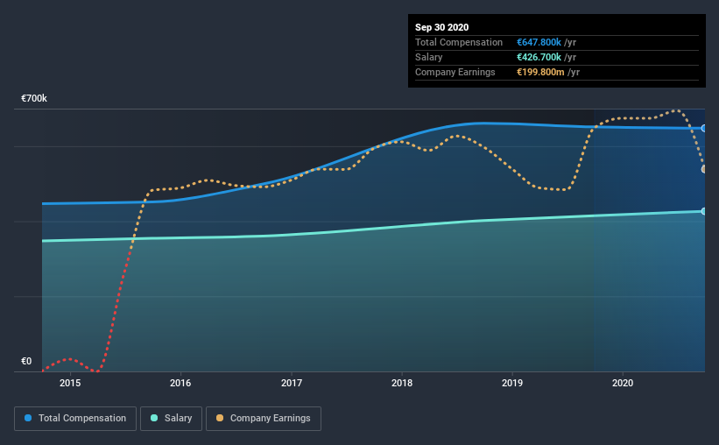Select the Salary line endpoint marker
The width and height of the screenshot is (719, 445).
pos(704,211)
